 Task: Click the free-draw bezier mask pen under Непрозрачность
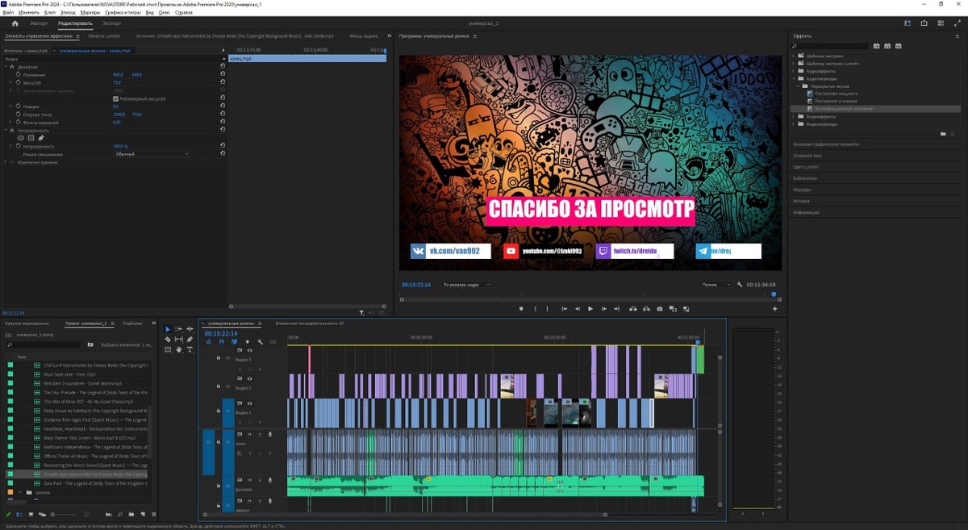[41, 138]
